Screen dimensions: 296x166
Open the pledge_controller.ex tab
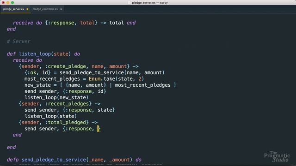(x=45, y=9)
